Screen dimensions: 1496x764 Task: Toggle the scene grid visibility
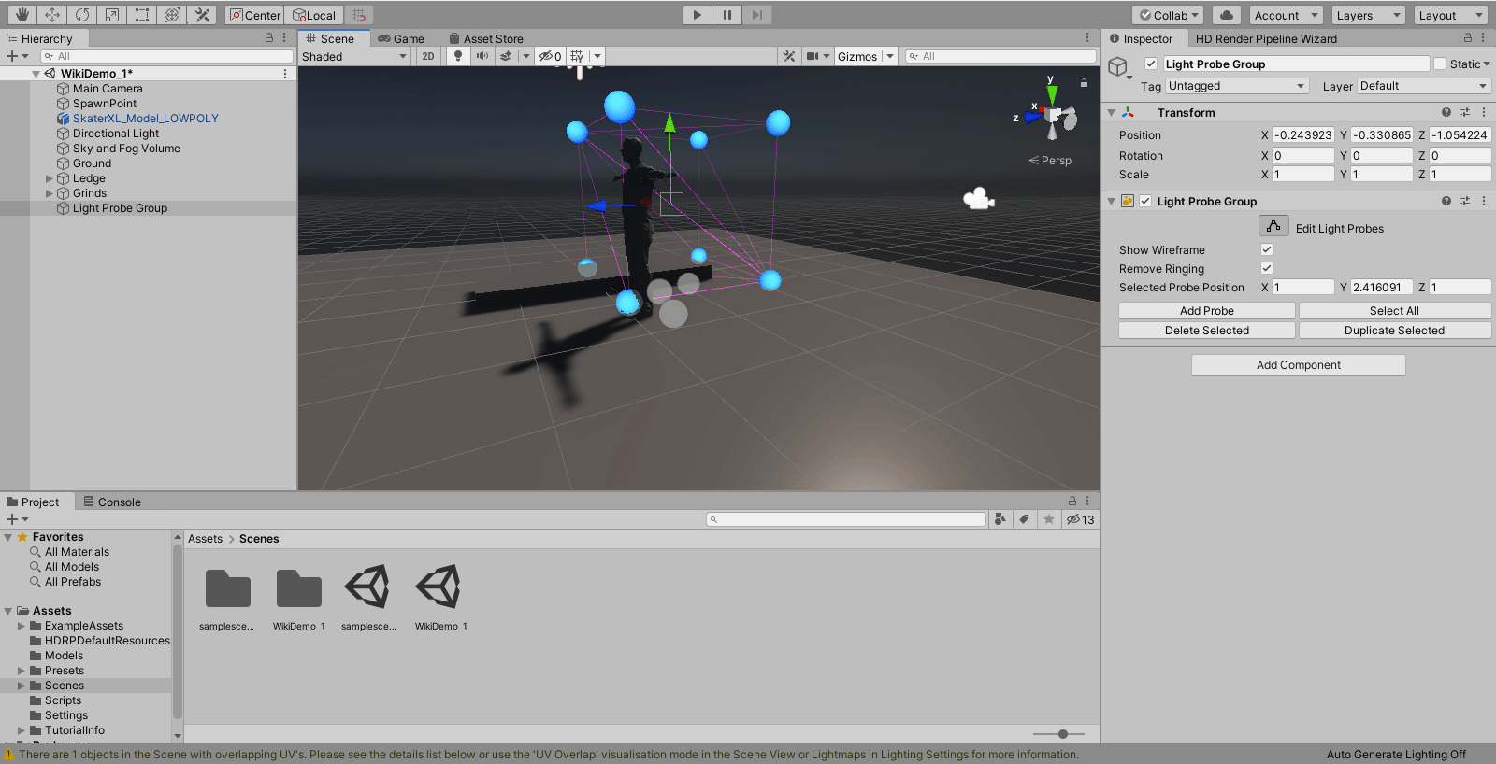point(577,56)
